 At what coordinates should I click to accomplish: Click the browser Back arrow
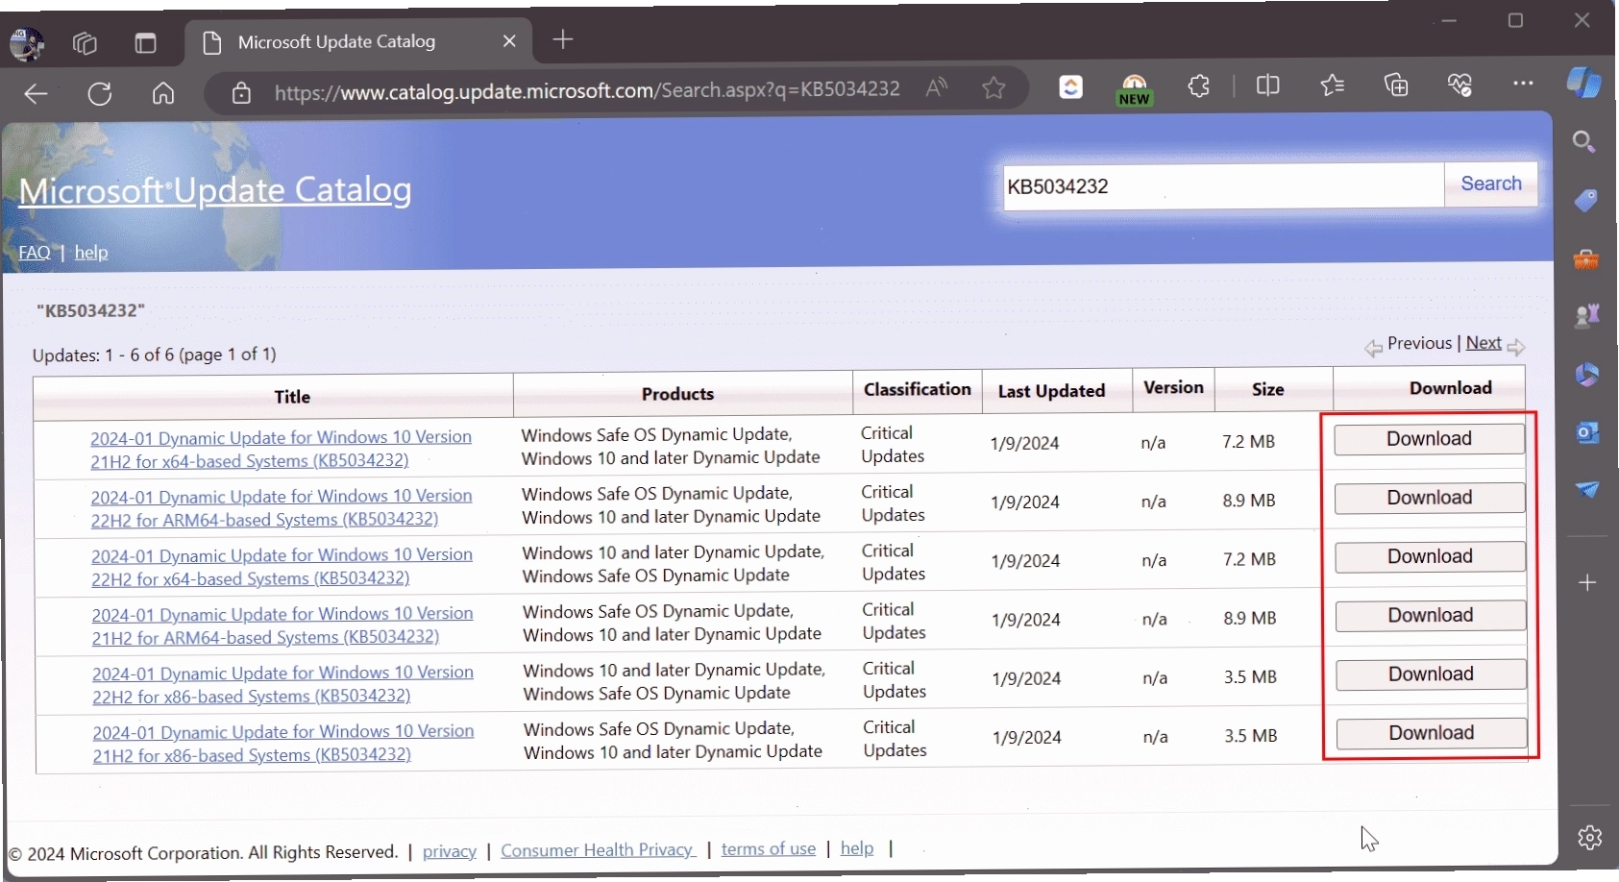pyautogui.click(x=36, y=93)
